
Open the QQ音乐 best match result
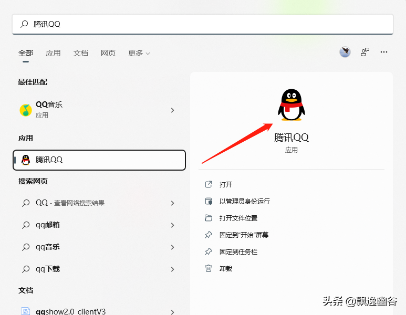tap(99, 110)
